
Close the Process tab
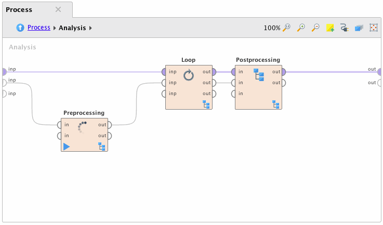click(x=58, y=9)
